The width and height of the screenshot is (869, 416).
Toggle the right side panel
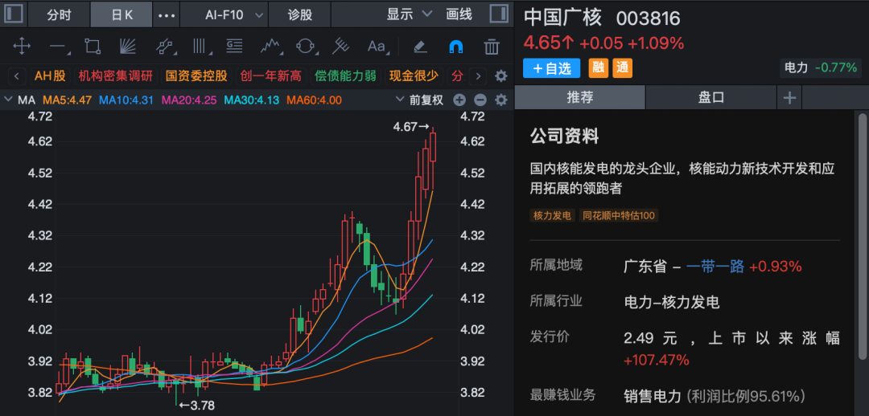coord(499,14)
